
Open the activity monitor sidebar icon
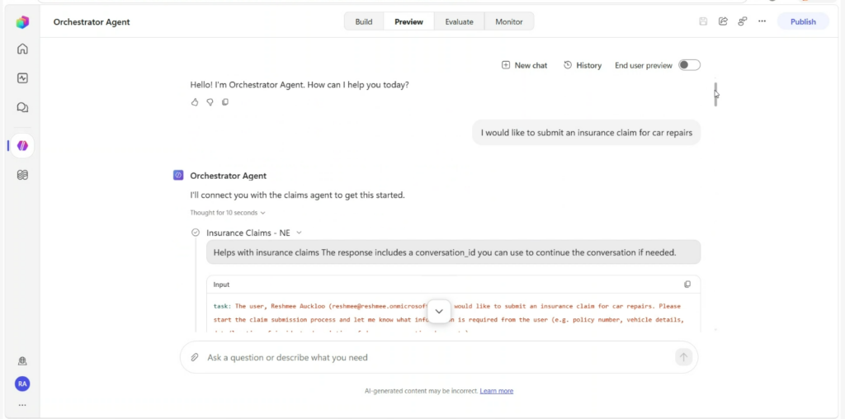(22, 78)
